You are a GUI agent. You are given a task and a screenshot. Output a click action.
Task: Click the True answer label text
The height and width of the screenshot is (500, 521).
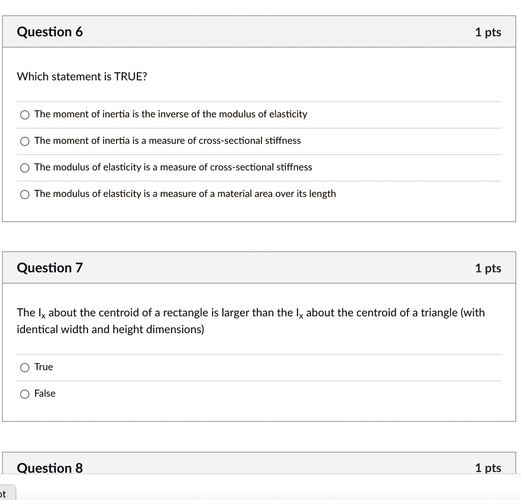click(43, 367)
